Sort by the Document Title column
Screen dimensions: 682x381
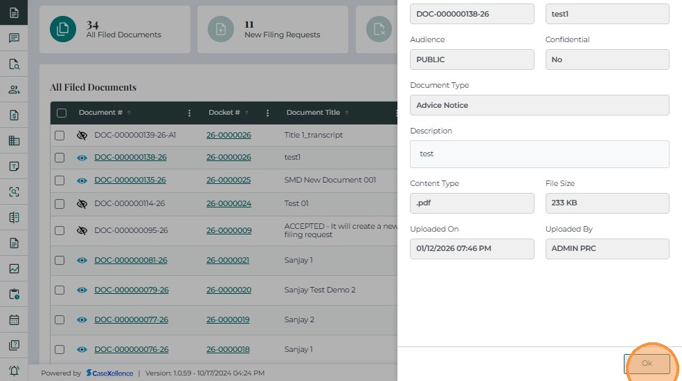tap(314, 113)
